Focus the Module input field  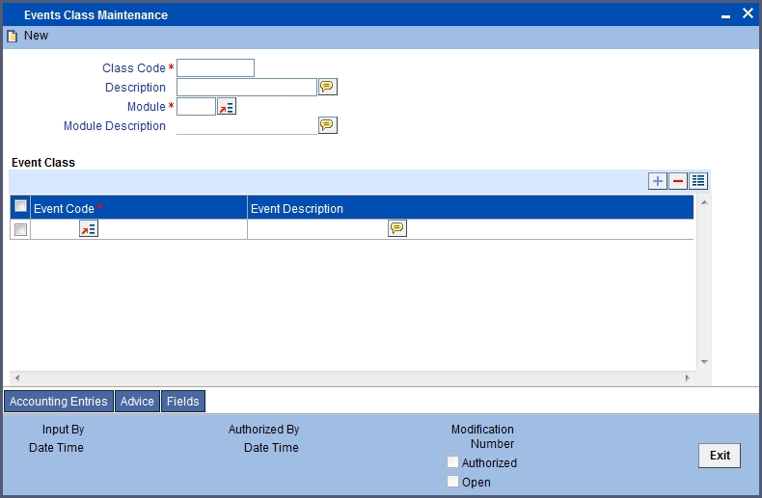click(x=197, y=106)
